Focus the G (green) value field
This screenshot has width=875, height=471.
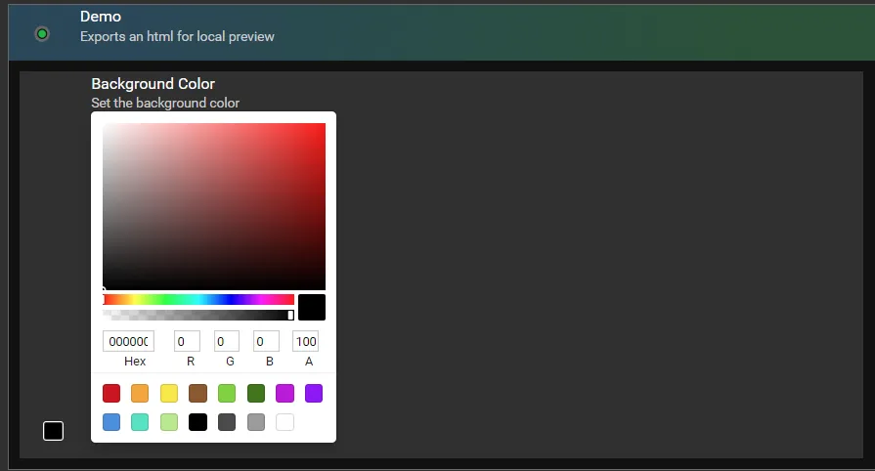click(227, 341)
